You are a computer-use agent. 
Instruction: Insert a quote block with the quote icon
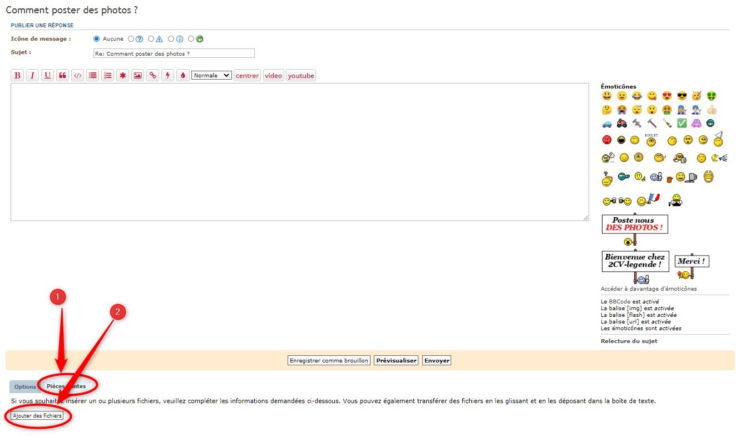click(63, 76)
